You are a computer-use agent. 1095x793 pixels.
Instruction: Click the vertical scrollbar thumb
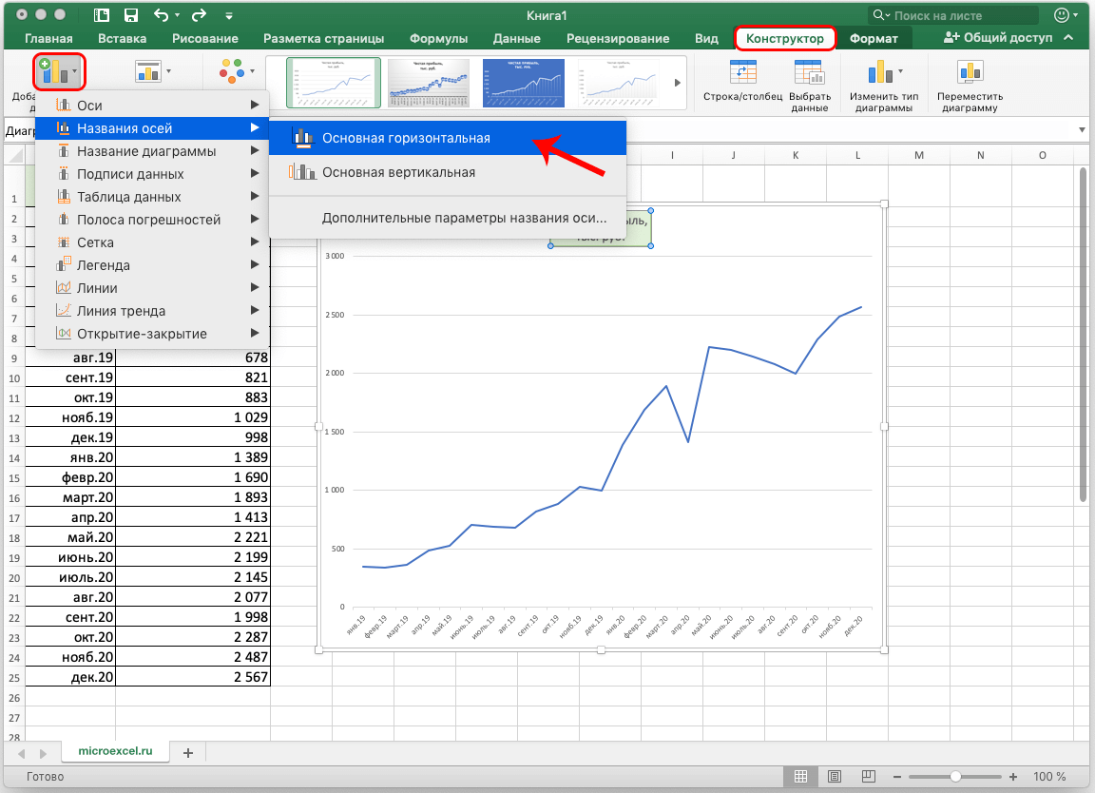(1084, 334)
